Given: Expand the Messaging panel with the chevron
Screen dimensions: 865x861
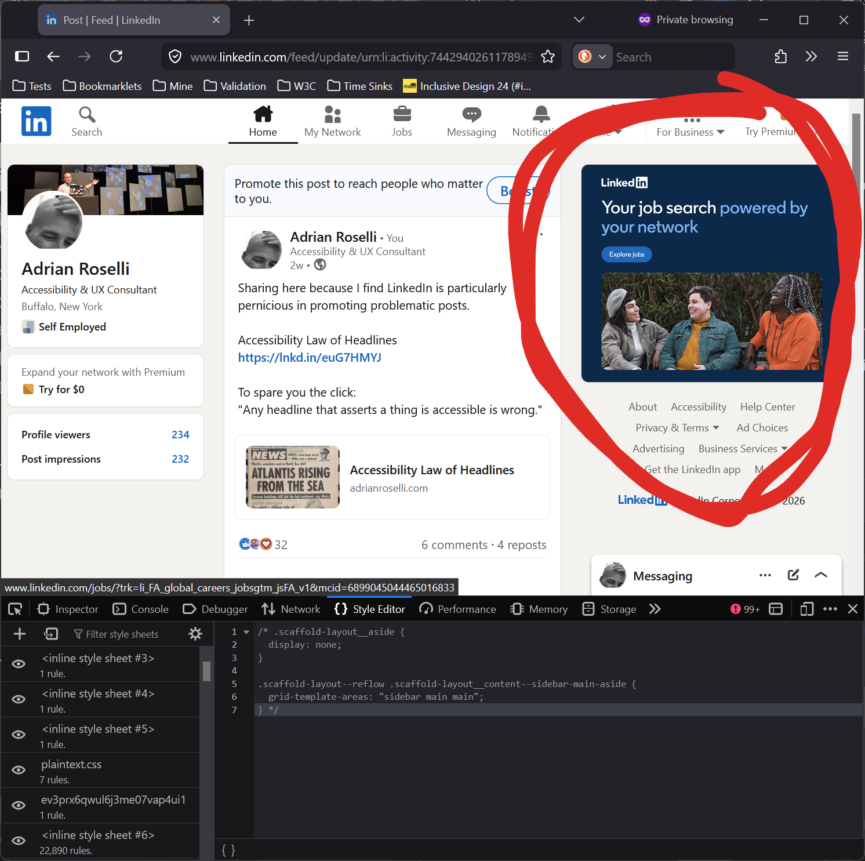Looking at the screenshot, I should point(820,575).
